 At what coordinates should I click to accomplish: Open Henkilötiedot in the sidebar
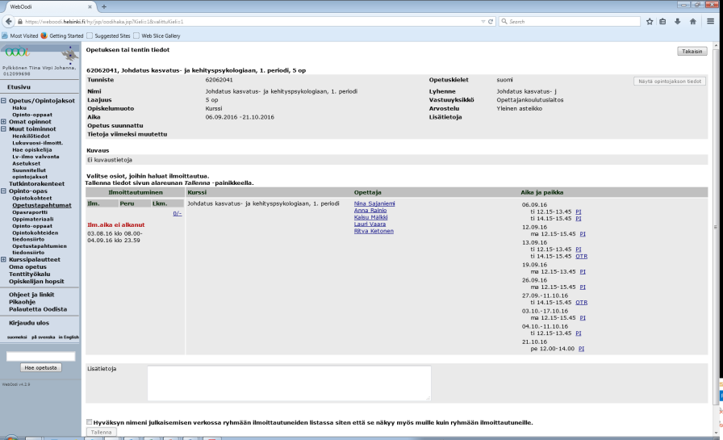tap(31, 136)
